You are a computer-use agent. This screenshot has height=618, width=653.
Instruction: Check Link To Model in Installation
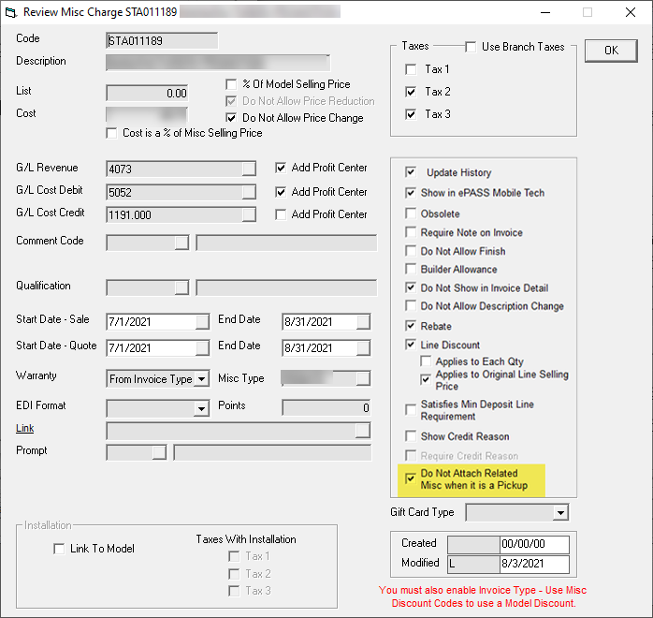click(59, 549)
